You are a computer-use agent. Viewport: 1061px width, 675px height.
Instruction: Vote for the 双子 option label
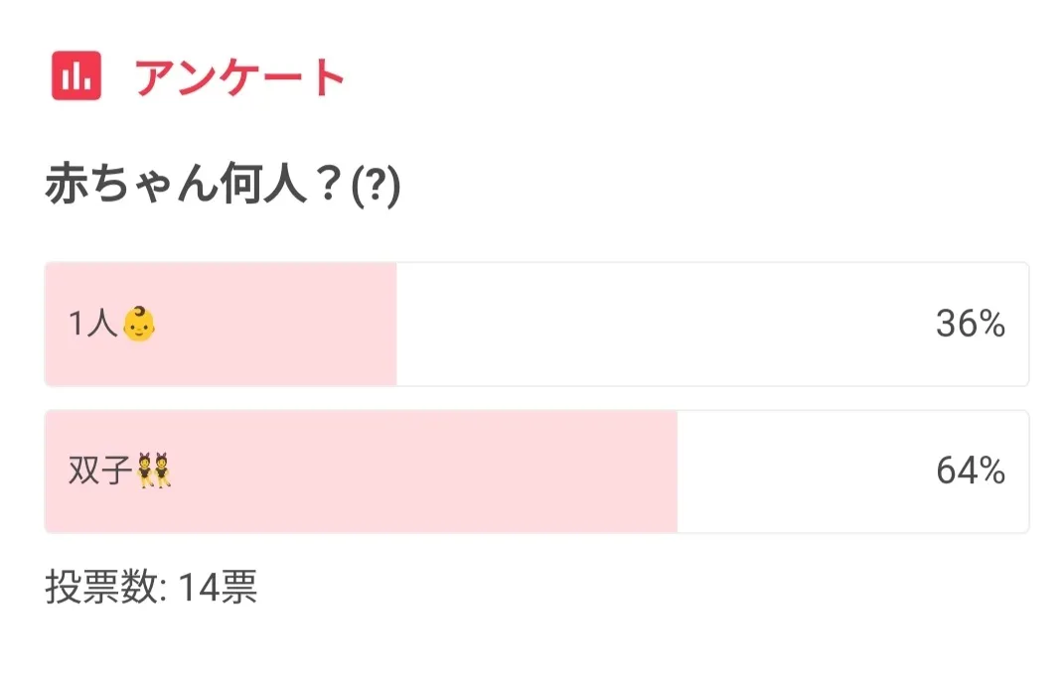(99, 471)
